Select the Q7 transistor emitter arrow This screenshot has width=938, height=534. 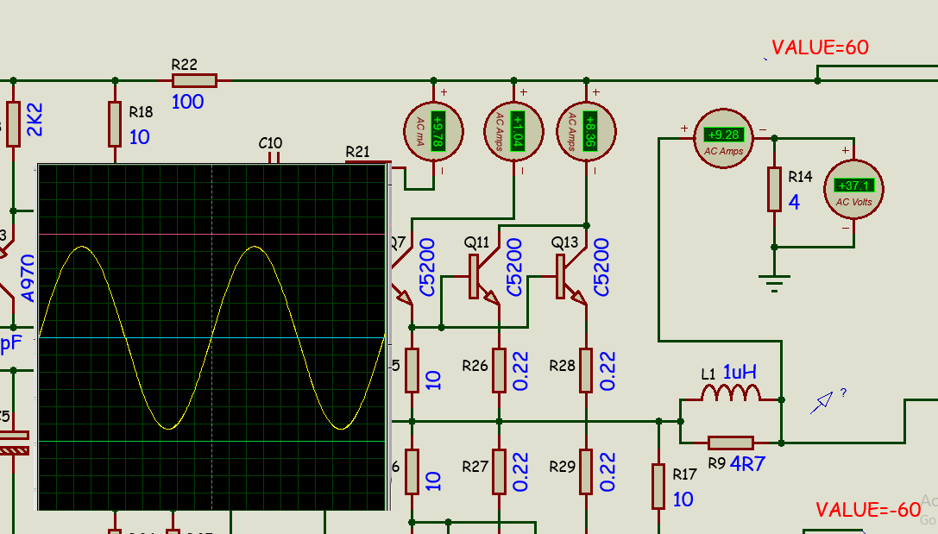click(x=405, y=296)
